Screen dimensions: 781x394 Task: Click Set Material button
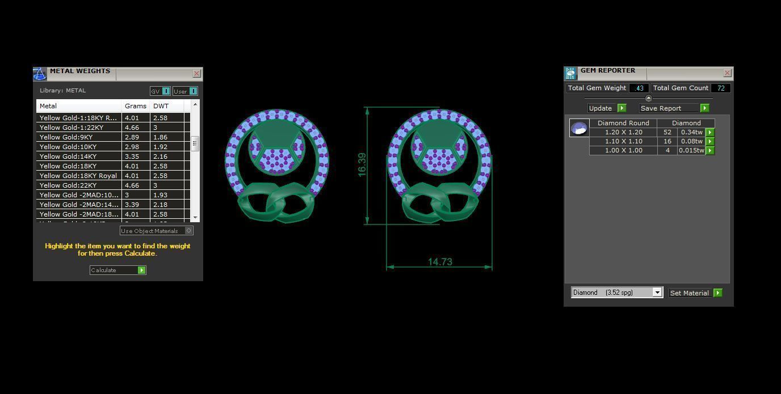pyautogui.click(x=690, y=293)
